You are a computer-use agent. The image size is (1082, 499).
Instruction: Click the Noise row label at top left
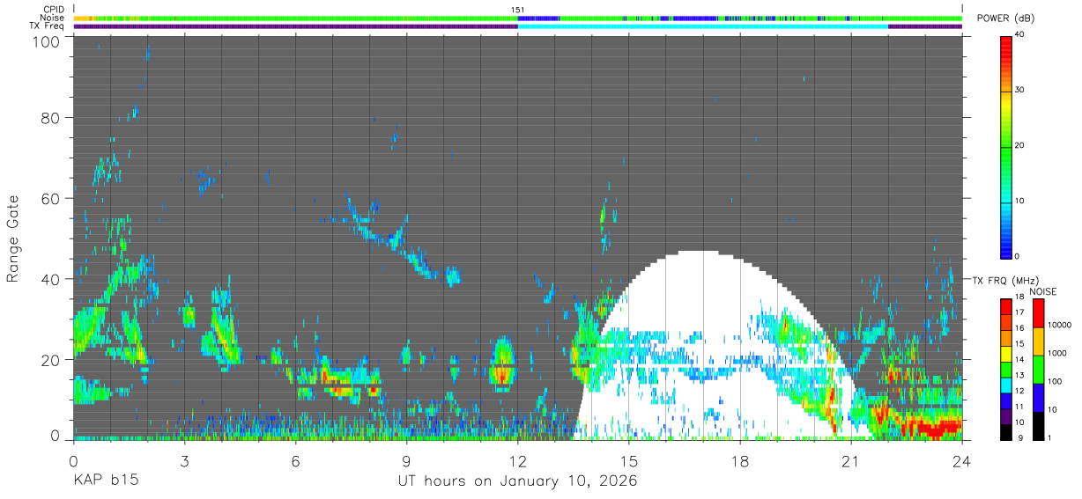point(52,18)
